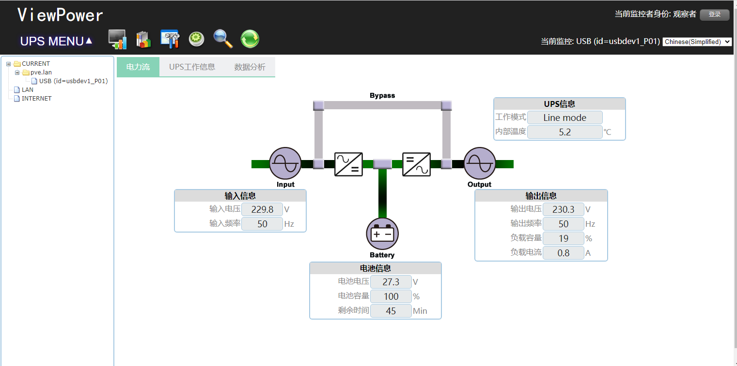This screenshot has height=366, width=737.
Task: Expand the UPS MENU
Action: point(56,41)
